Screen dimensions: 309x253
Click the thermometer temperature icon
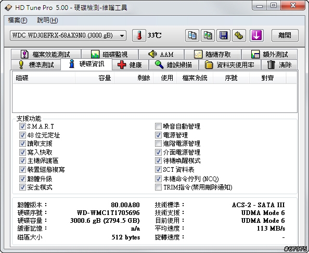(139, 35)
